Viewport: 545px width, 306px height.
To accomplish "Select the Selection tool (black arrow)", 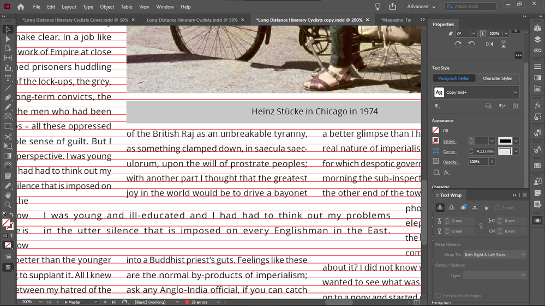I will pos(8,29).
